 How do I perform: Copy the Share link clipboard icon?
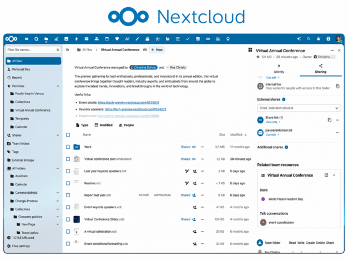[x=330, y=120]
